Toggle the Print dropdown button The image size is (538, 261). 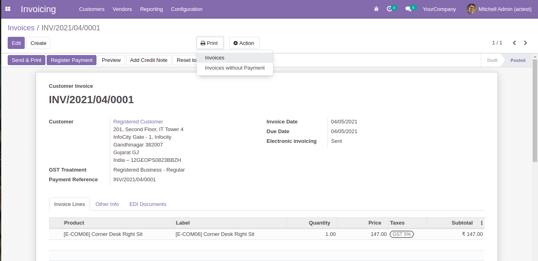(210, 43)
